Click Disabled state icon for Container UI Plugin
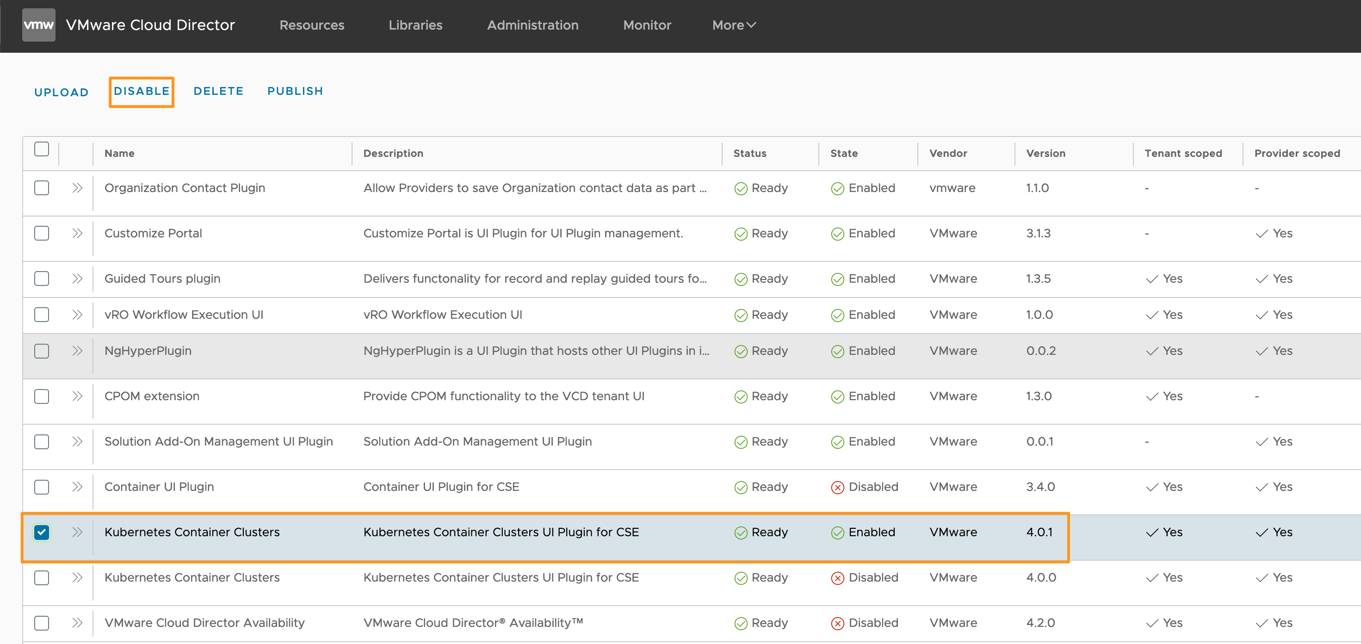Screen dimensions: 1361x644 837,488
